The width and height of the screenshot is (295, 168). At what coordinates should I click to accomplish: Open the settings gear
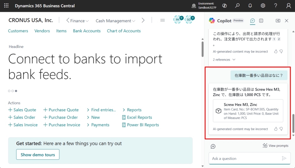pyautogui.click(x=263, y=6)
